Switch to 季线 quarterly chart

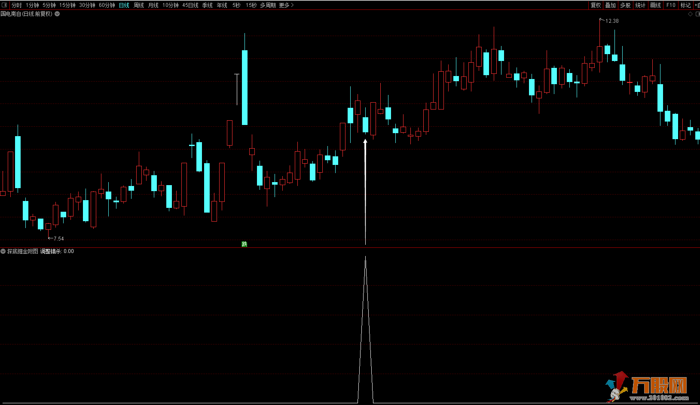click(208, 5)
